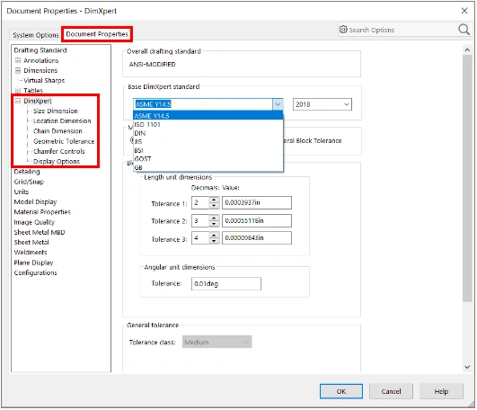Collapse the DimXpert tree node
The height and width of the screenshot is (410, 477).
click(x=18, y=101)
